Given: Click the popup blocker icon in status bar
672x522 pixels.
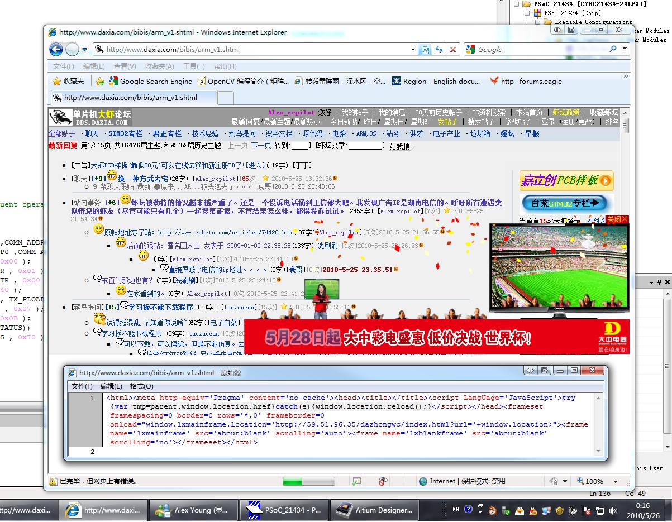Looking at the screenshot, I should coord(356,481).
